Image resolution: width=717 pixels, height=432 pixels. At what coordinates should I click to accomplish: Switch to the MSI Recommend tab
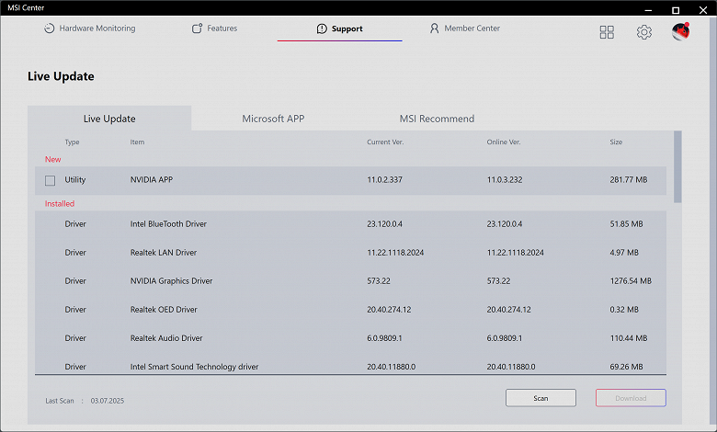point(437,119)
